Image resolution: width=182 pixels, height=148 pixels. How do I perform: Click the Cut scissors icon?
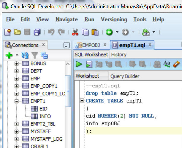[75, 32]
